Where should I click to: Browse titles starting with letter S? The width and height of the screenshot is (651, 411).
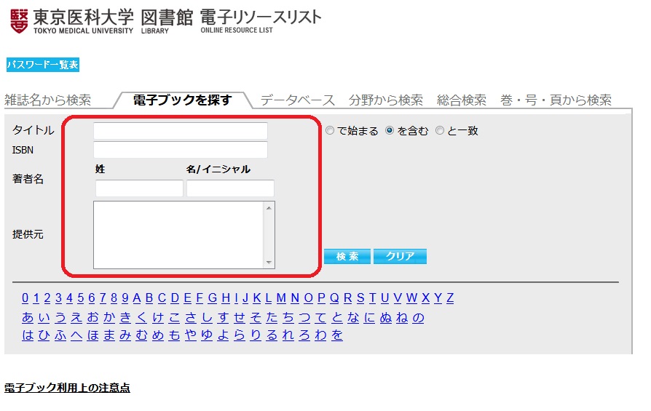click(x=360, y=298)
